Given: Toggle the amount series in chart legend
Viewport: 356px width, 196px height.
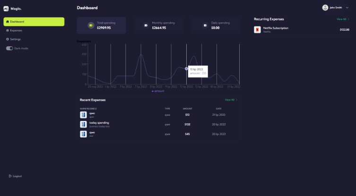Looking at the screenshot, I should [158, 91].
